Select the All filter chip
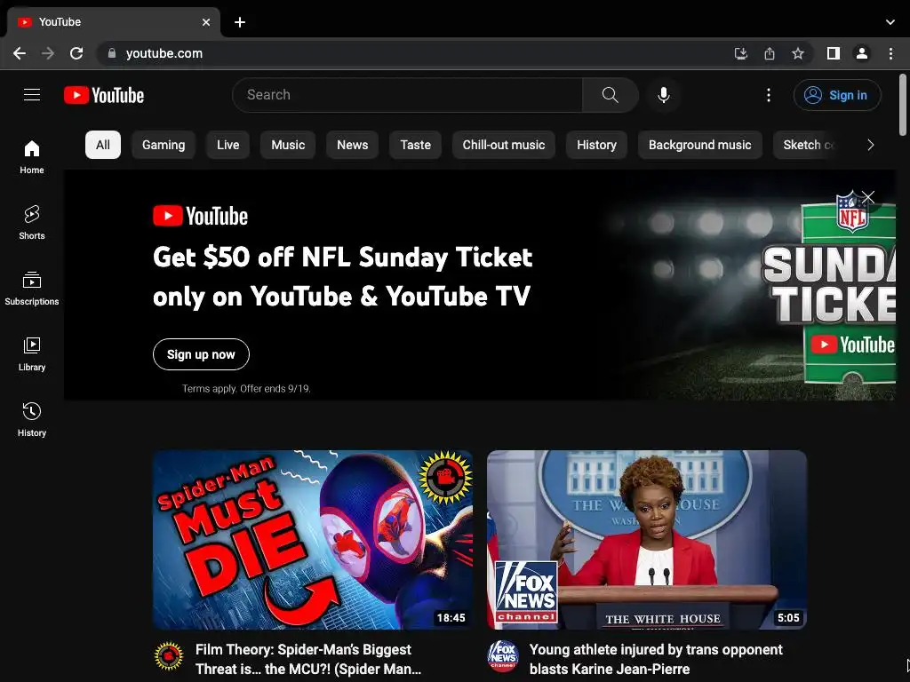 tap(103, 145)
